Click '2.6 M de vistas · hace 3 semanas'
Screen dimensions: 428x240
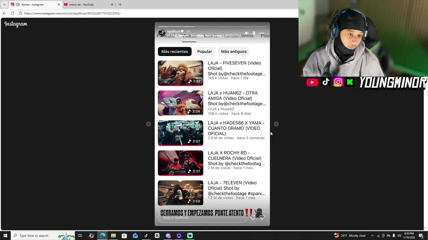[x=236, y=138]
